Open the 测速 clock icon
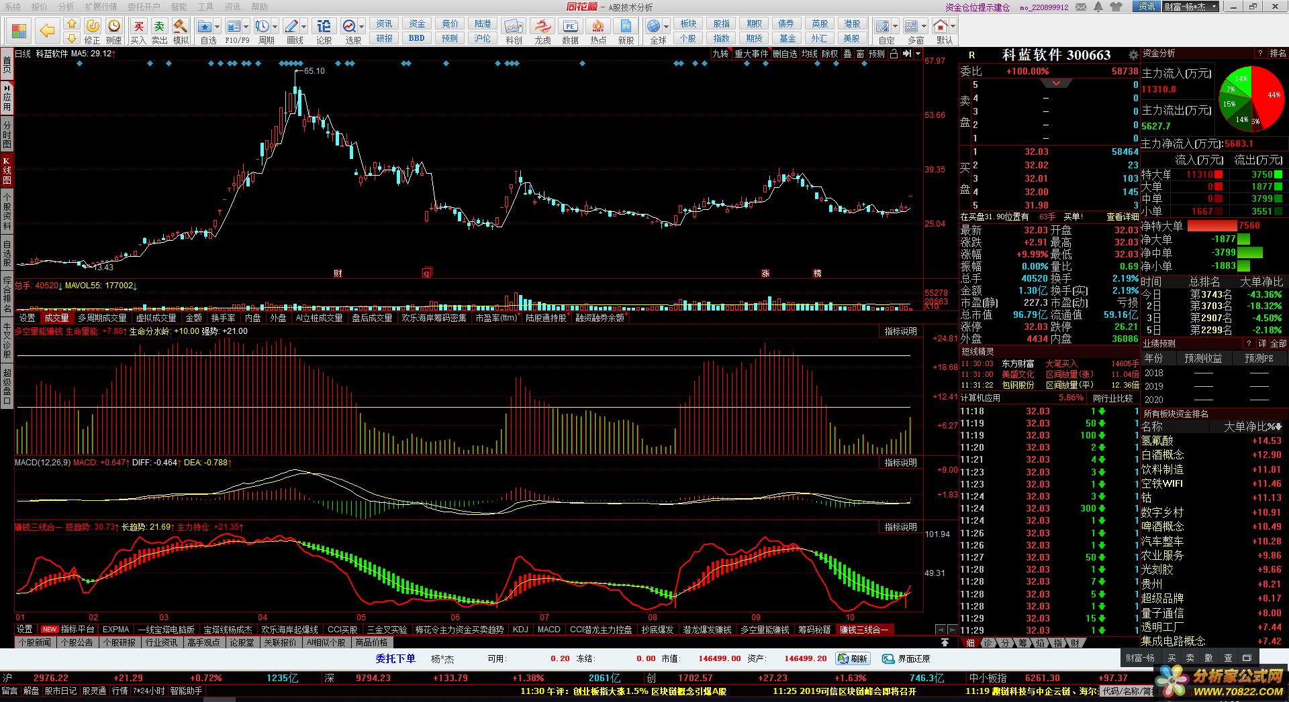1289x702 pixels. tap(114, 26)
